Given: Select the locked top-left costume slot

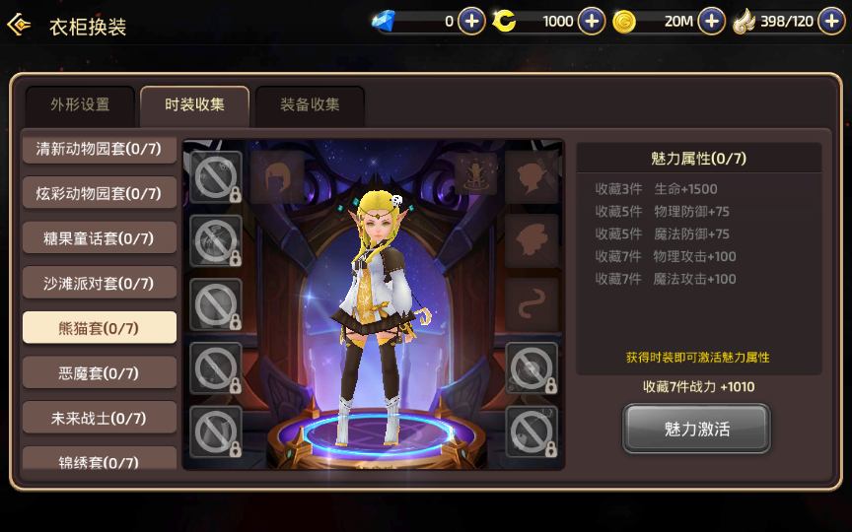Looking at the screenshot, I should coord(216,177).
